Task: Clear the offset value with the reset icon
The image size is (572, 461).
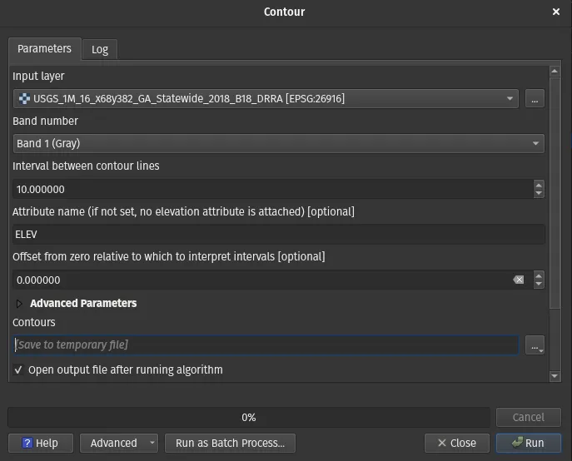Action: [x=519, y=280]
